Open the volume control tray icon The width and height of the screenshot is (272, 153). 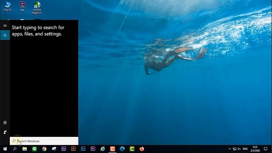pyautogui.click(x=239, y=149)
